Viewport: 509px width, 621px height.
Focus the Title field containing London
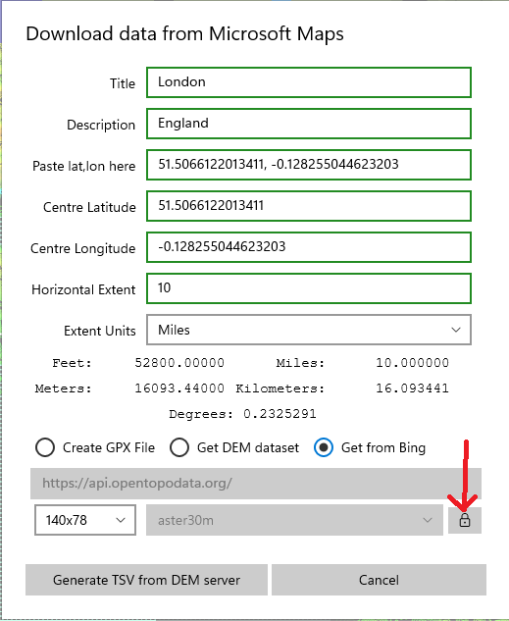click(x=309, y=82)
